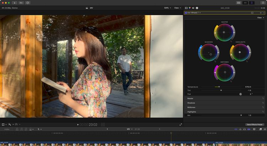Click the Midtones color wheel puck
The image size is (267, 146).
tap(225, 72)
